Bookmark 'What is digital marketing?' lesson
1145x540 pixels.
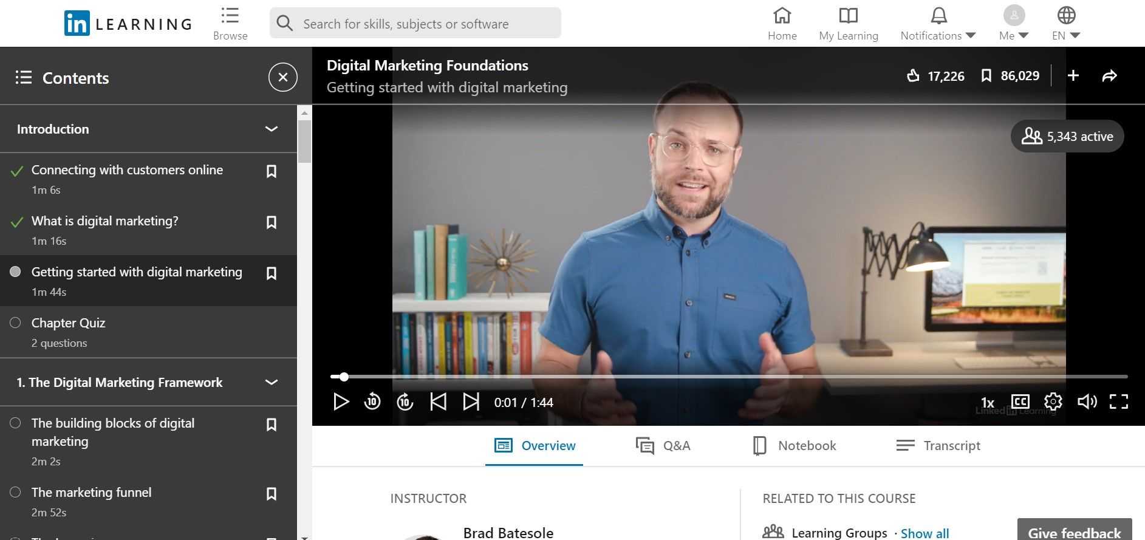272,222
